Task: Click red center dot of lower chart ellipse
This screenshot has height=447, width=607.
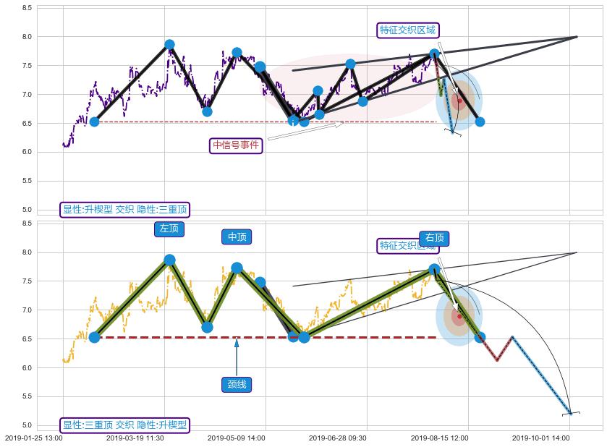Action: pyautogui.click(x=459, y=316)
